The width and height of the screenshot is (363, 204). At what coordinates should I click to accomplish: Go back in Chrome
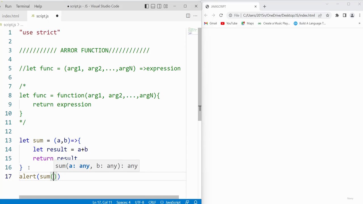[206, 15]
